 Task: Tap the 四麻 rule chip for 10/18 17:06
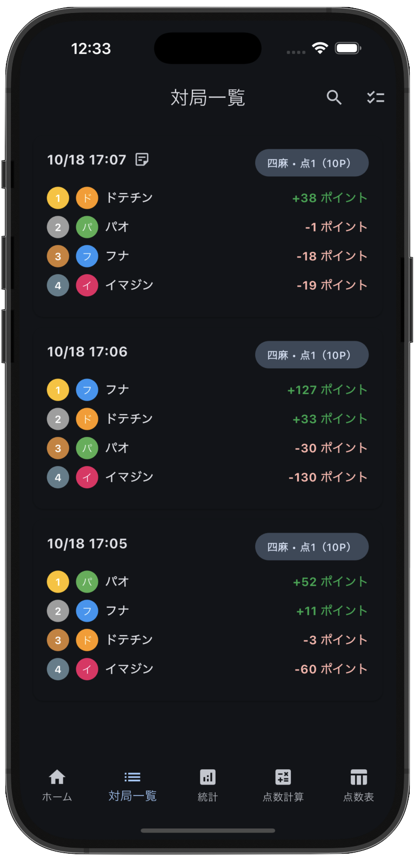click(311, 355)
